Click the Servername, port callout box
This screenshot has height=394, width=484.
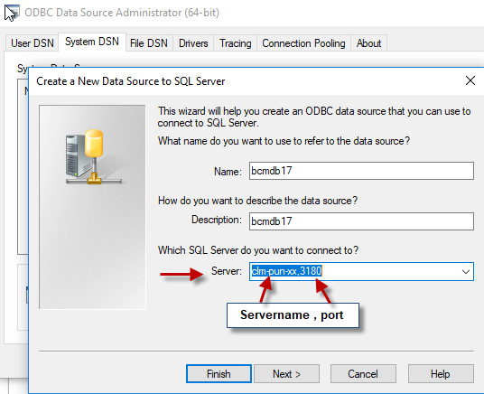(x=293, y=315)
